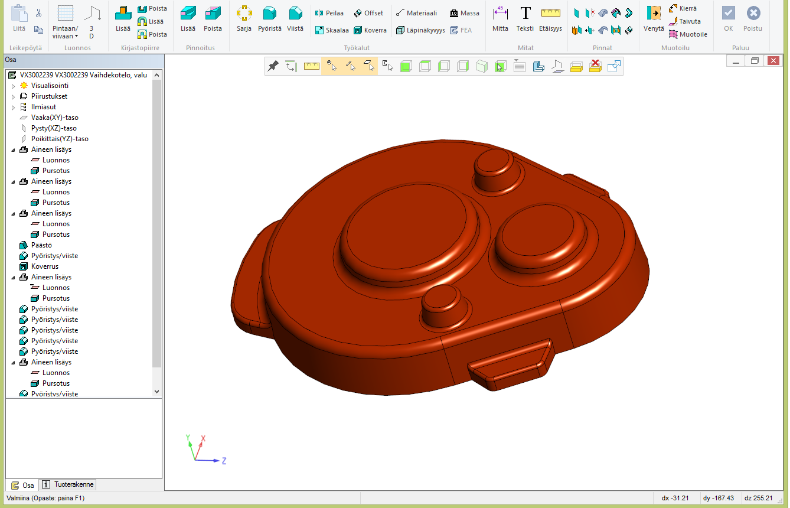Screen dimensions: 790x508
Task: Click the Venytä stretch tool
Action: coord(654,18)
